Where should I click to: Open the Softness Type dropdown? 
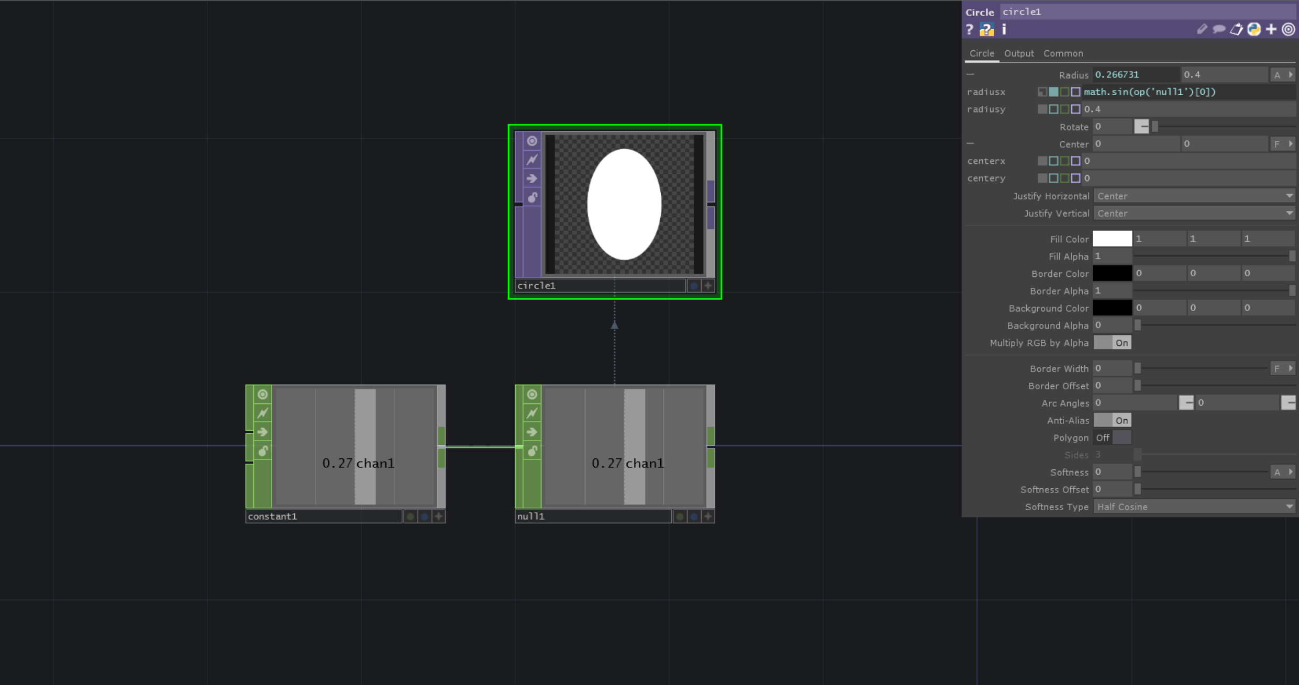point(1194,507)
